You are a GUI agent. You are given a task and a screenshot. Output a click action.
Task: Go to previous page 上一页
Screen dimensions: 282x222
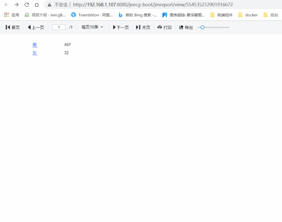pos(36,27)
